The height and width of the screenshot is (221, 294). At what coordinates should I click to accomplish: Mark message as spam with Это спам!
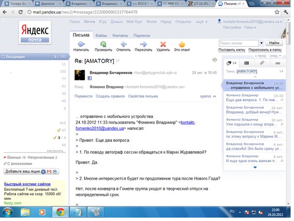coord(183,45)
